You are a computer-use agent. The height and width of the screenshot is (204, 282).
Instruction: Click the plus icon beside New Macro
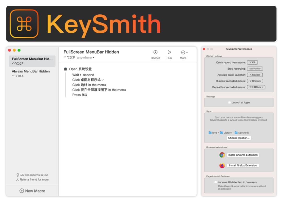22,191
